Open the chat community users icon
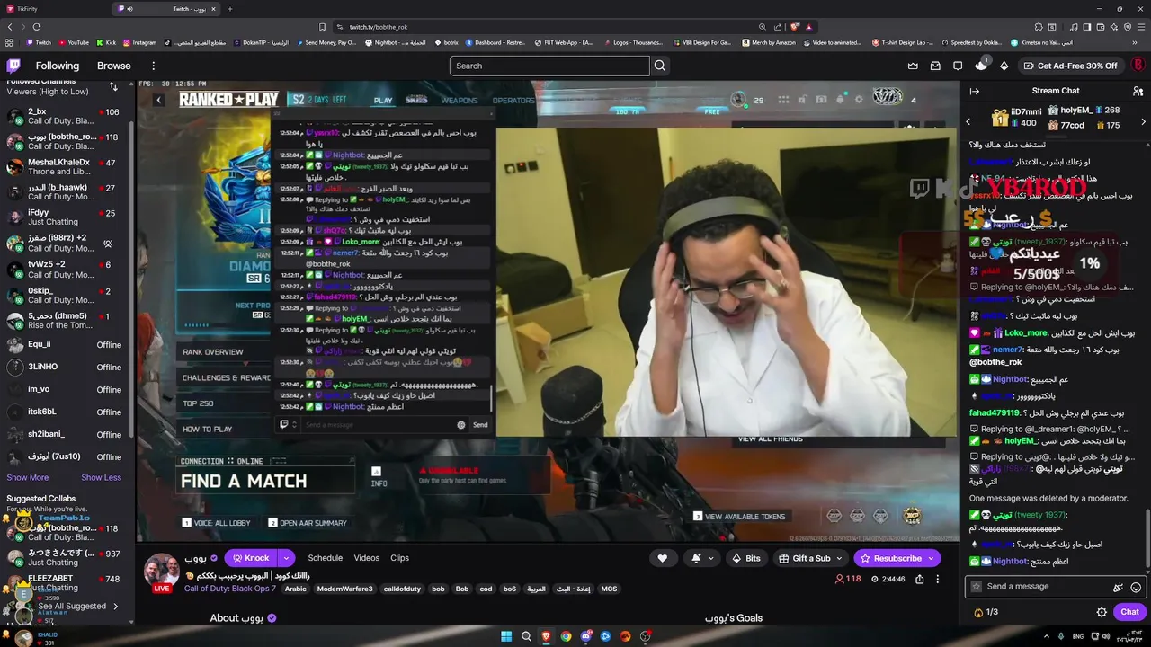The height and width of the screenshot is (647, 1151). (1138, 91)
